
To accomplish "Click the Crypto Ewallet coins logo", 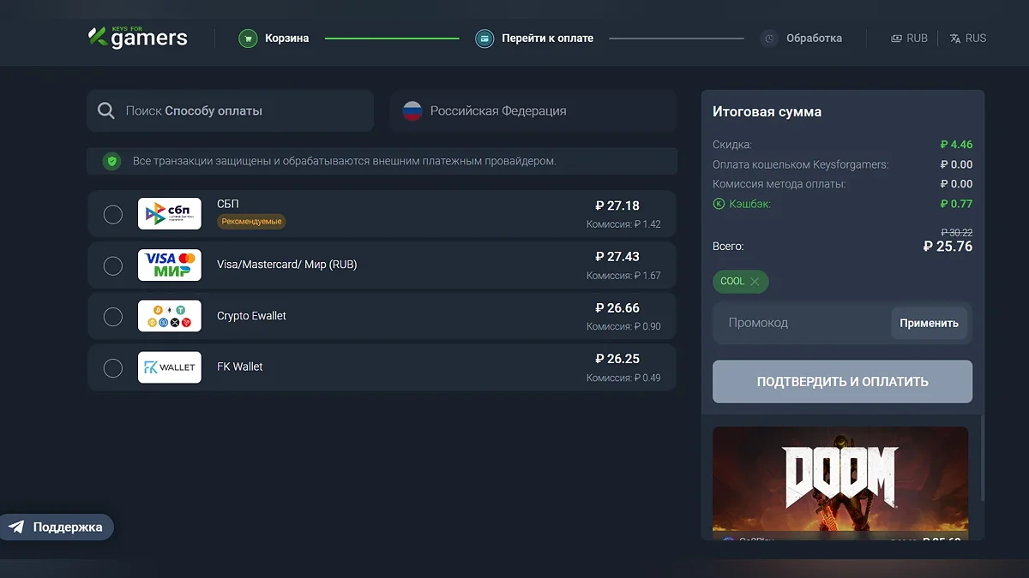I will pyautogui.click(x=170, y=316).
